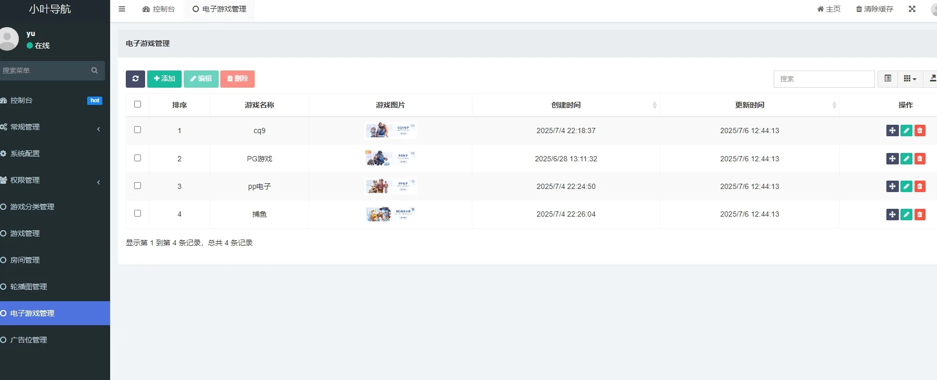Click red trash icon for pp电子 row
The height and width of the screenshot is (380, 937).
[920, 186]
